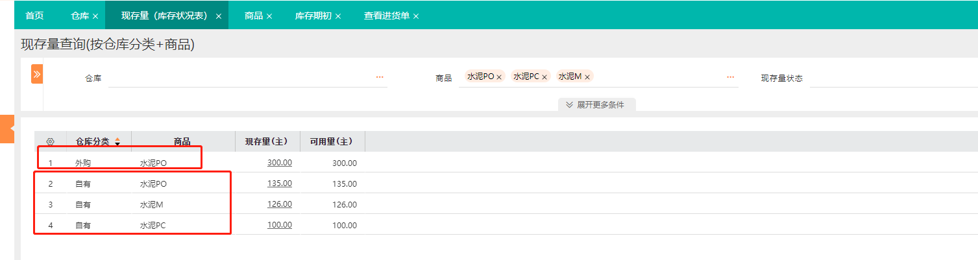Click the orange double-arrow filter panel icon
Image resolution: width=978 pixels, height=260 pixels.
point(37,74)
